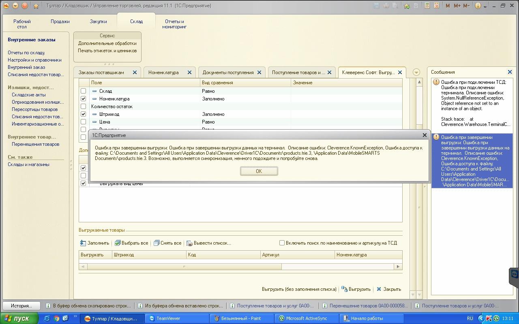
Task: Click the Выбрать все toolbar button
Action: (x=131, y=243)
